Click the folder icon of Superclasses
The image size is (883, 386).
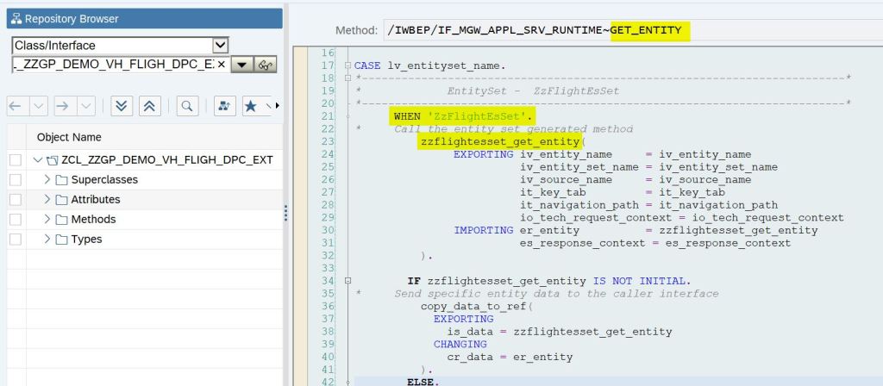61,180
